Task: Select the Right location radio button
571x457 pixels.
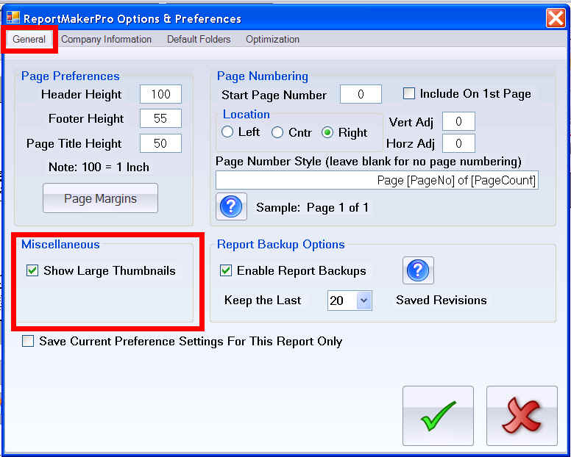Action: [327, 132]
